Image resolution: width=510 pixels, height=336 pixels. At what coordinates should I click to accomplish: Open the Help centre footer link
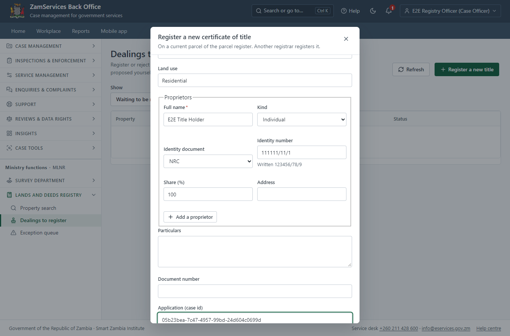(x=489, y=329)
